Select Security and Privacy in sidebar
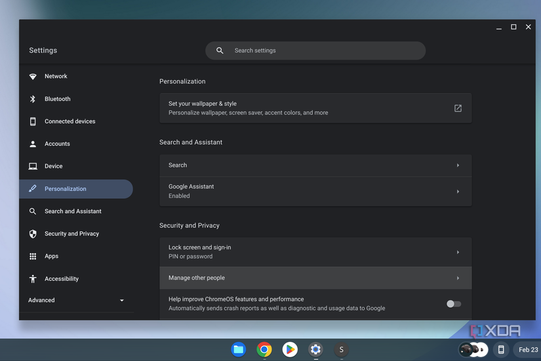The width and height of the screenshot is (541, 361). tap(76, 234)
